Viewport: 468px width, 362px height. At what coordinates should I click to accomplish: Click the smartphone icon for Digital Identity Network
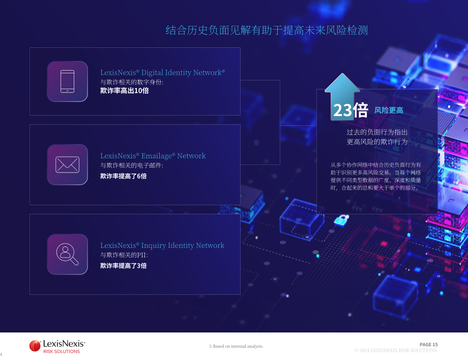tap(68, 81)
